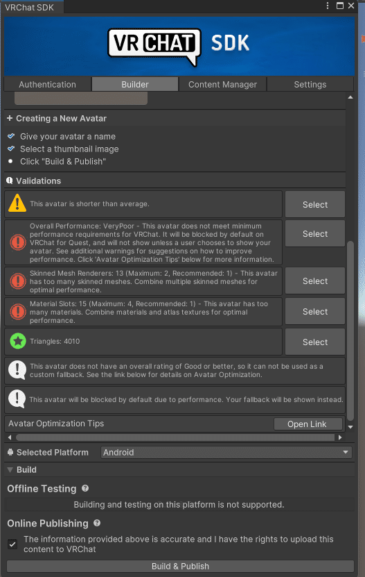
Task: Click the checkmark beside Give your avatar a name
Action: pyautogui.click(x=11, y=136)
